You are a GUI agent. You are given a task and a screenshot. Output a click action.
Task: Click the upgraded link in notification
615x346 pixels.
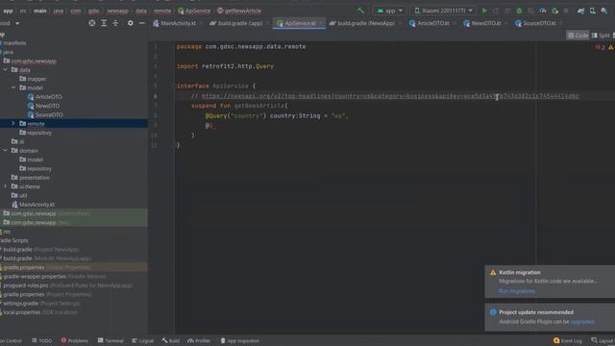tap(582, 321)
